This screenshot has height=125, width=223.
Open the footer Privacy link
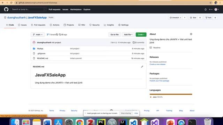coord(62,110)
